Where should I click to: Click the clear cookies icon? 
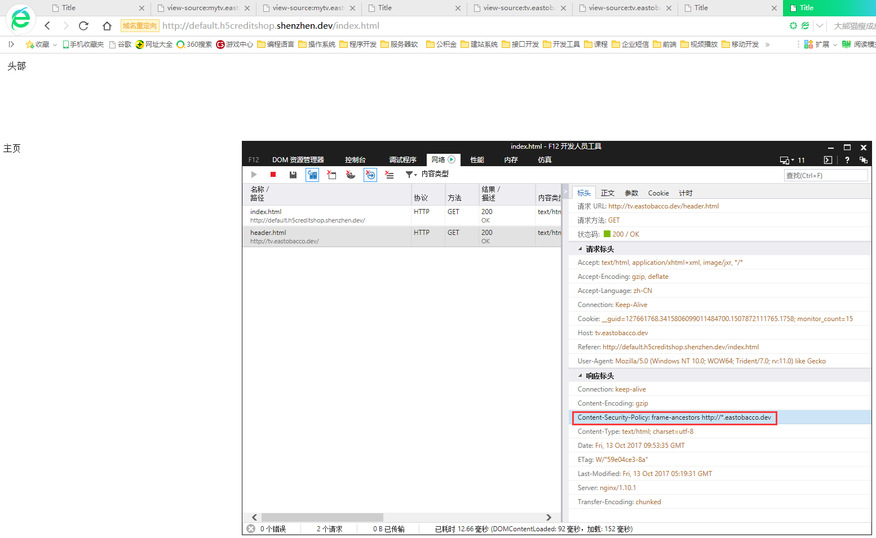[351, 175]
